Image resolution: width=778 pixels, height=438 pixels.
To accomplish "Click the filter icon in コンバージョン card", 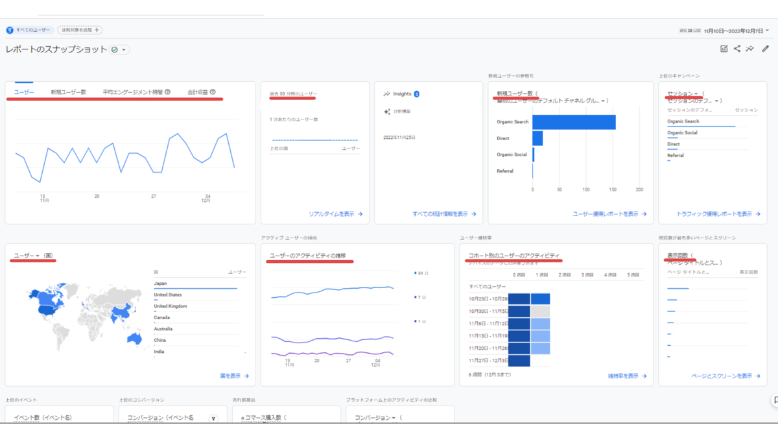I will [x=213, y=419].
